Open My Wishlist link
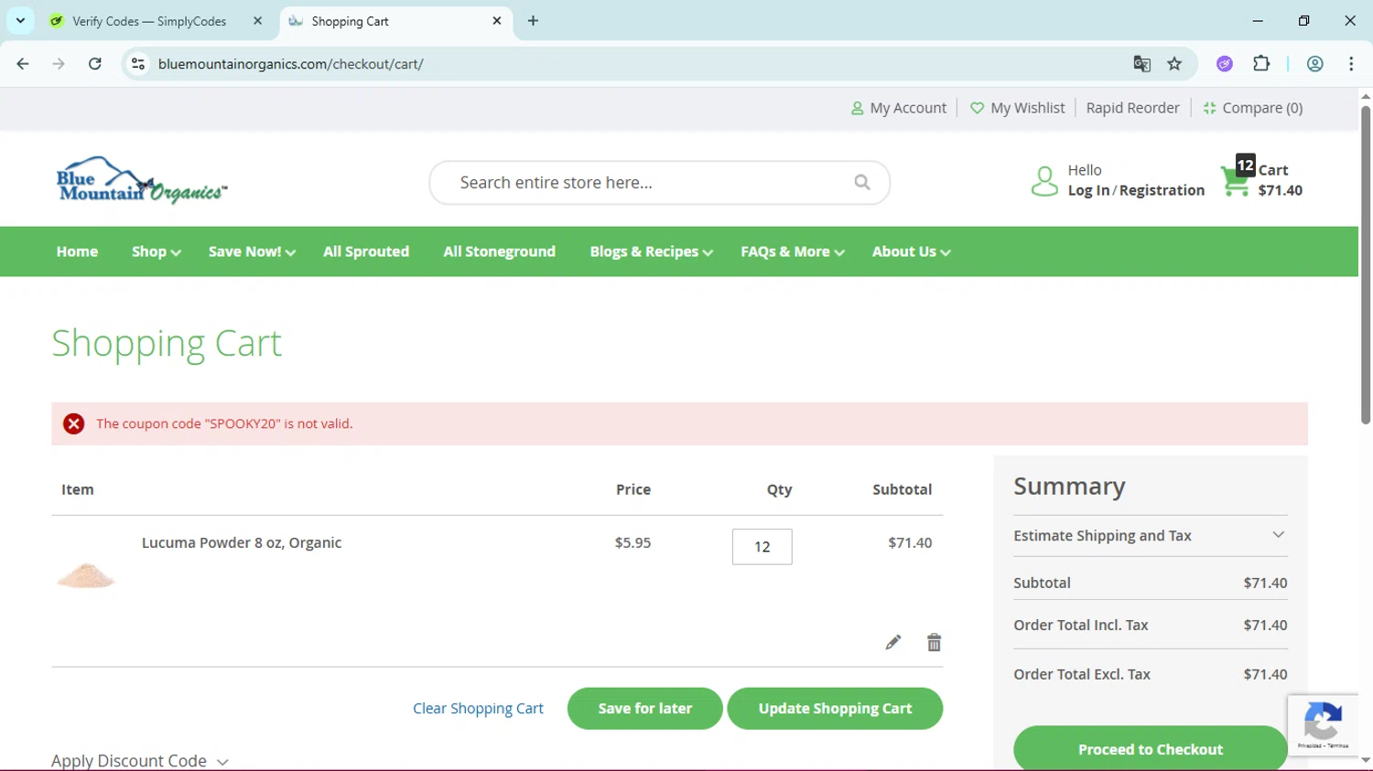This screenshot has width=1373, height=771. pos(1017,108)
